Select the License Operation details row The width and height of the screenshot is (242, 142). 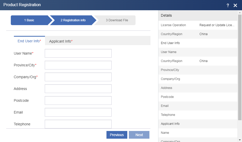[x=198, y=25]
